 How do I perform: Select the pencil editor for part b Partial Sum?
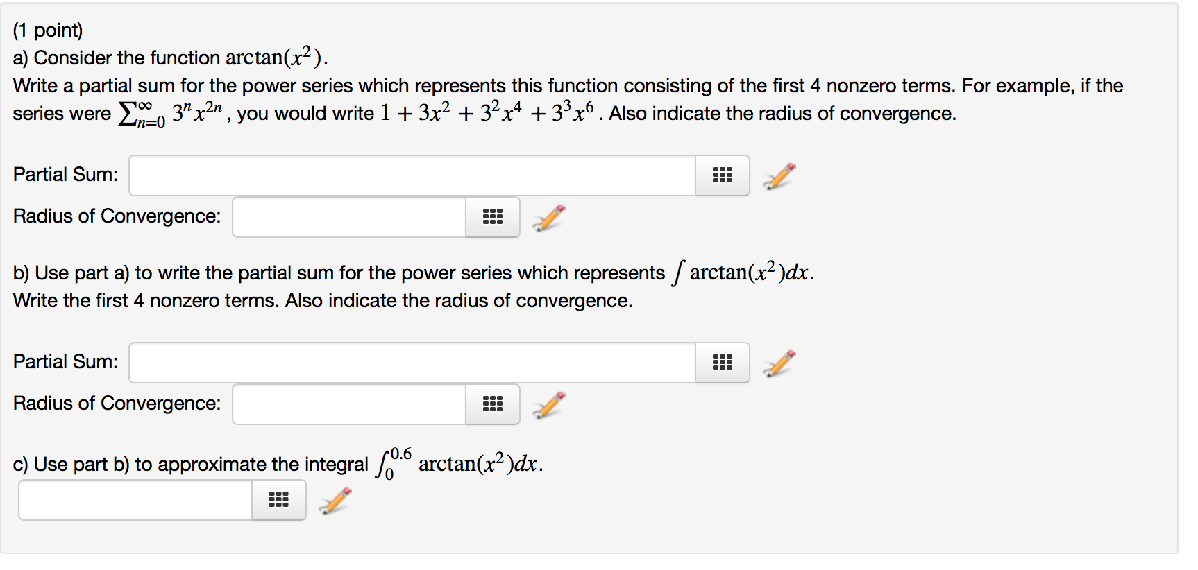(779, 363)
